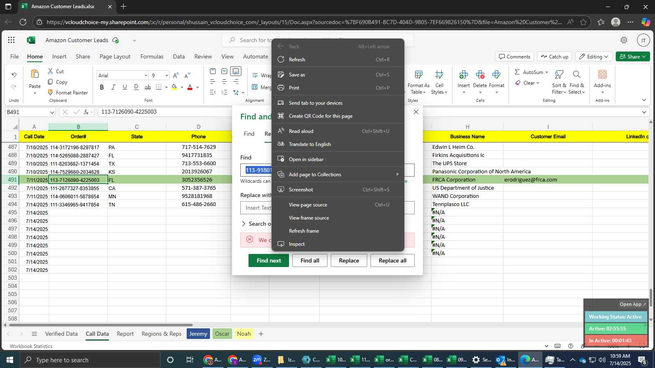Apply Underline formatting
The width and height of the screenshot is (655, 368).
[125, 87]
